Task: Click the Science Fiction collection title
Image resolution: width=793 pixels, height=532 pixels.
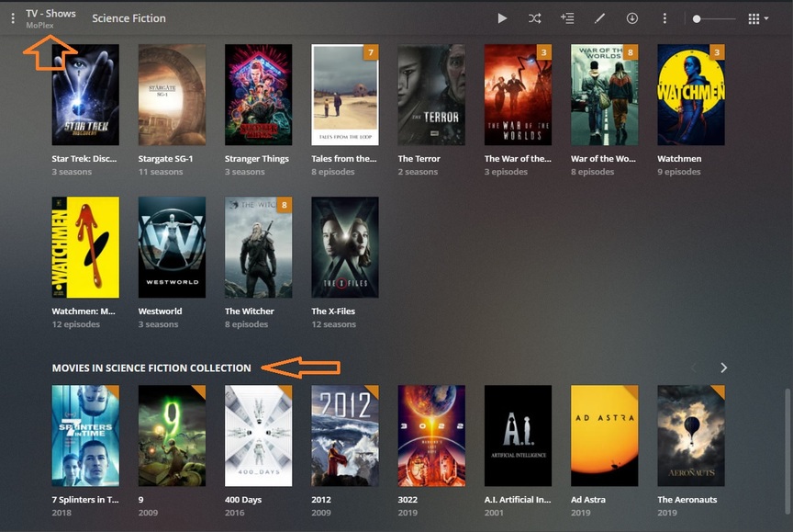Action: (x=129, y=18)
